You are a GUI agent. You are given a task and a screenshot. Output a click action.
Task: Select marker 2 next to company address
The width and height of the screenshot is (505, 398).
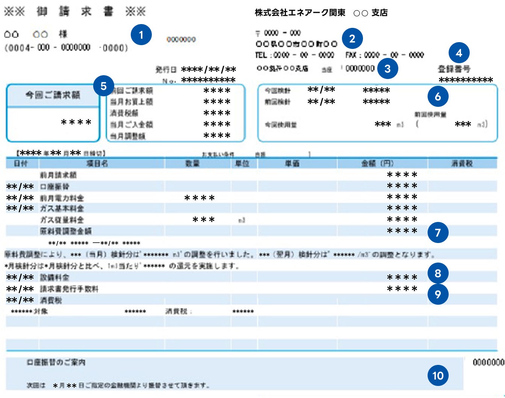tap(352, 38)
